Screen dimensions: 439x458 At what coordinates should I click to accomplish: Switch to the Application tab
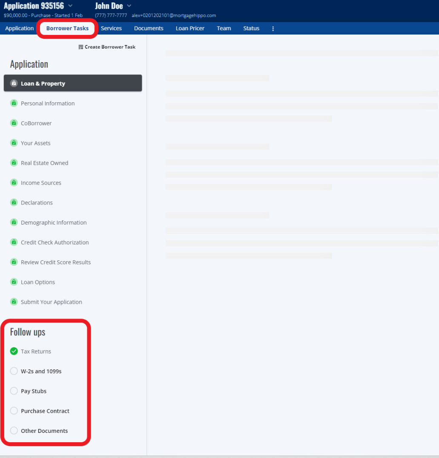pyautogui.click(x=19, y=29)
